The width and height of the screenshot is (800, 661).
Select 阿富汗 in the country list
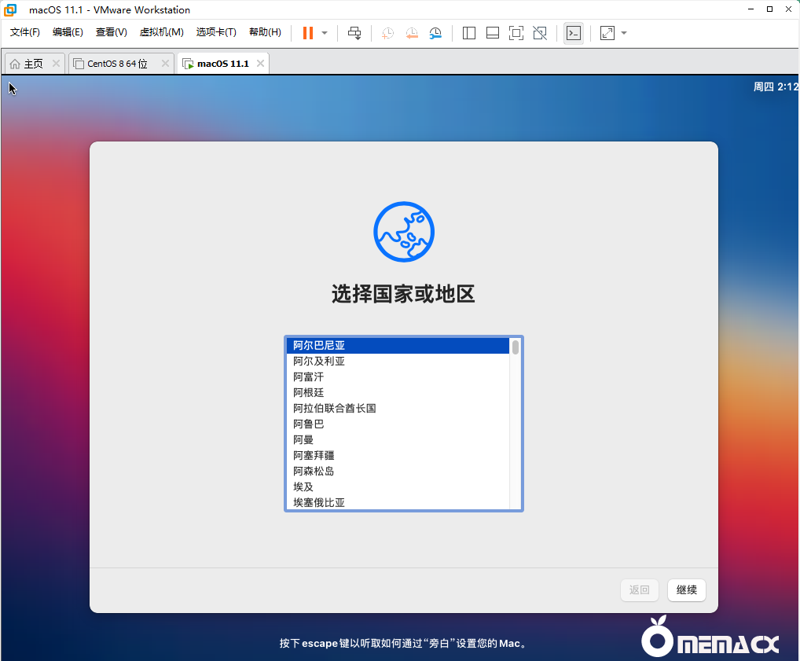[x=308, y=376]
